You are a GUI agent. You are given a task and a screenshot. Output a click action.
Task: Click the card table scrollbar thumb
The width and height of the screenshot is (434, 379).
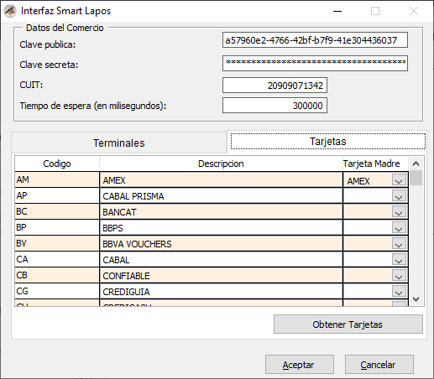tap(416, 178)
